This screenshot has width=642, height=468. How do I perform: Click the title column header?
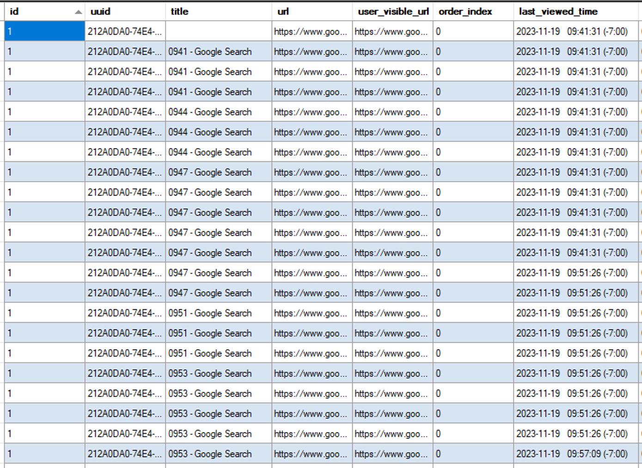coord(179,12)
